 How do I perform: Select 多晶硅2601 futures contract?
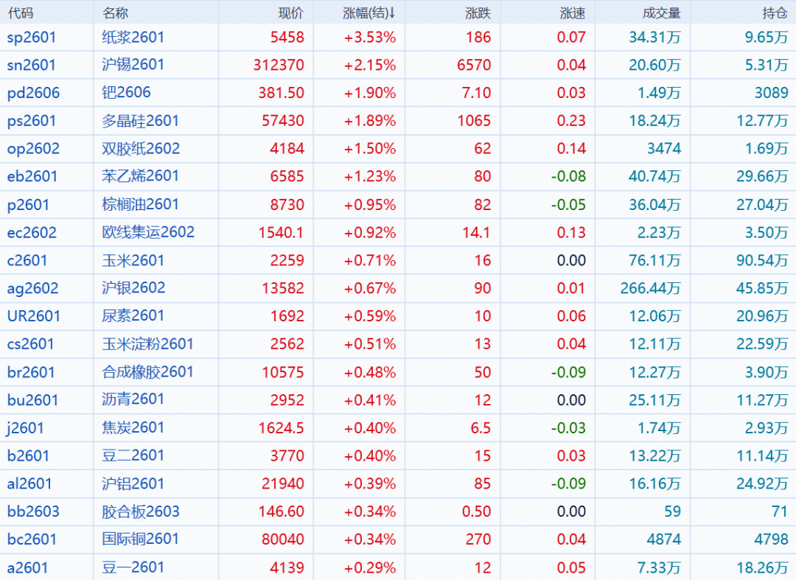(x=140, y=121)
